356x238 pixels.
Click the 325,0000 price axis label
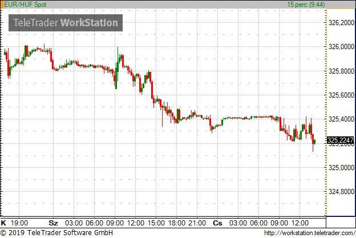coord(341,168)
